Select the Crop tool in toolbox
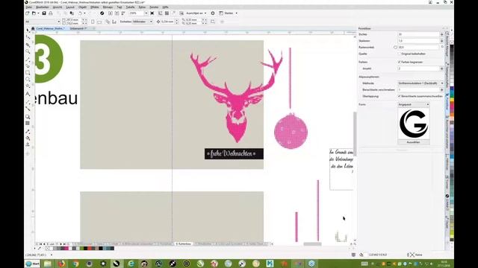478x268 pixels. (28, 45)
